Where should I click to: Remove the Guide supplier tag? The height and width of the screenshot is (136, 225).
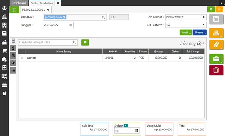(64, 17)
